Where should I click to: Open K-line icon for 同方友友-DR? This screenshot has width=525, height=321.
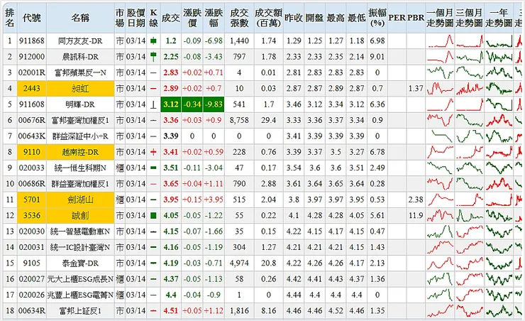tap(153, 41)
